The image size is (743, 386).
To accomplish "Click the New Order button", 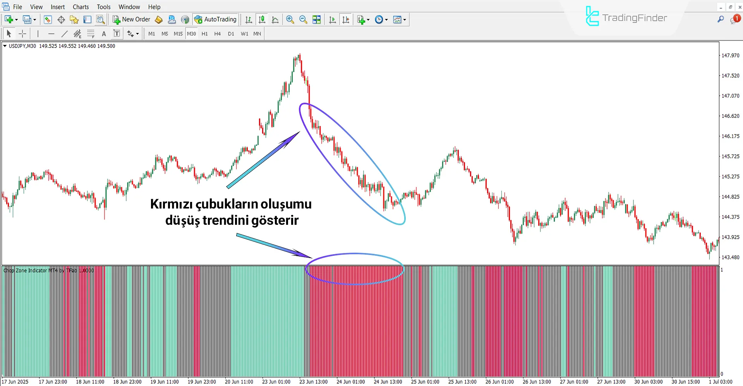I will click(x=131, y=19).
